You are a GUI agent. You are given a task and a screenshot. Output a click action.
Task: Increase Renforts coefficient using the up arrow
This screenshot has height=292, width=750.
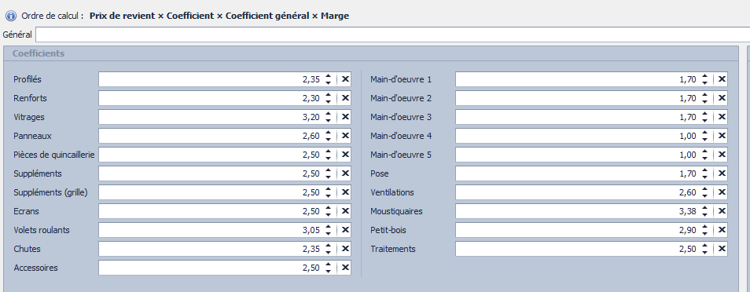328,95
